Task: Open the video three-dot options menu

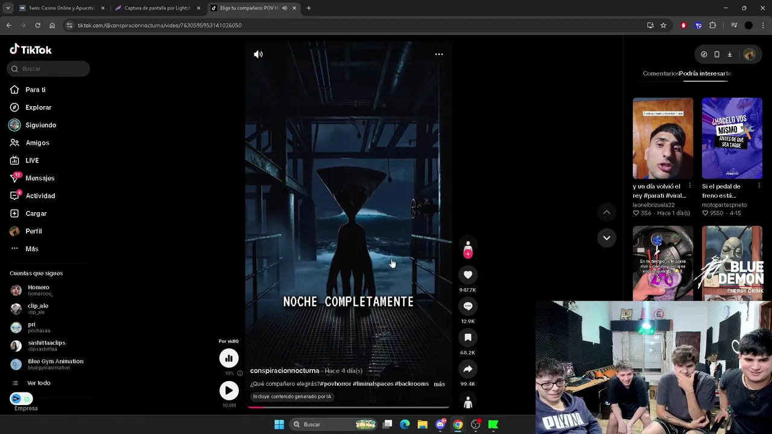Action: tap(439, 54)
